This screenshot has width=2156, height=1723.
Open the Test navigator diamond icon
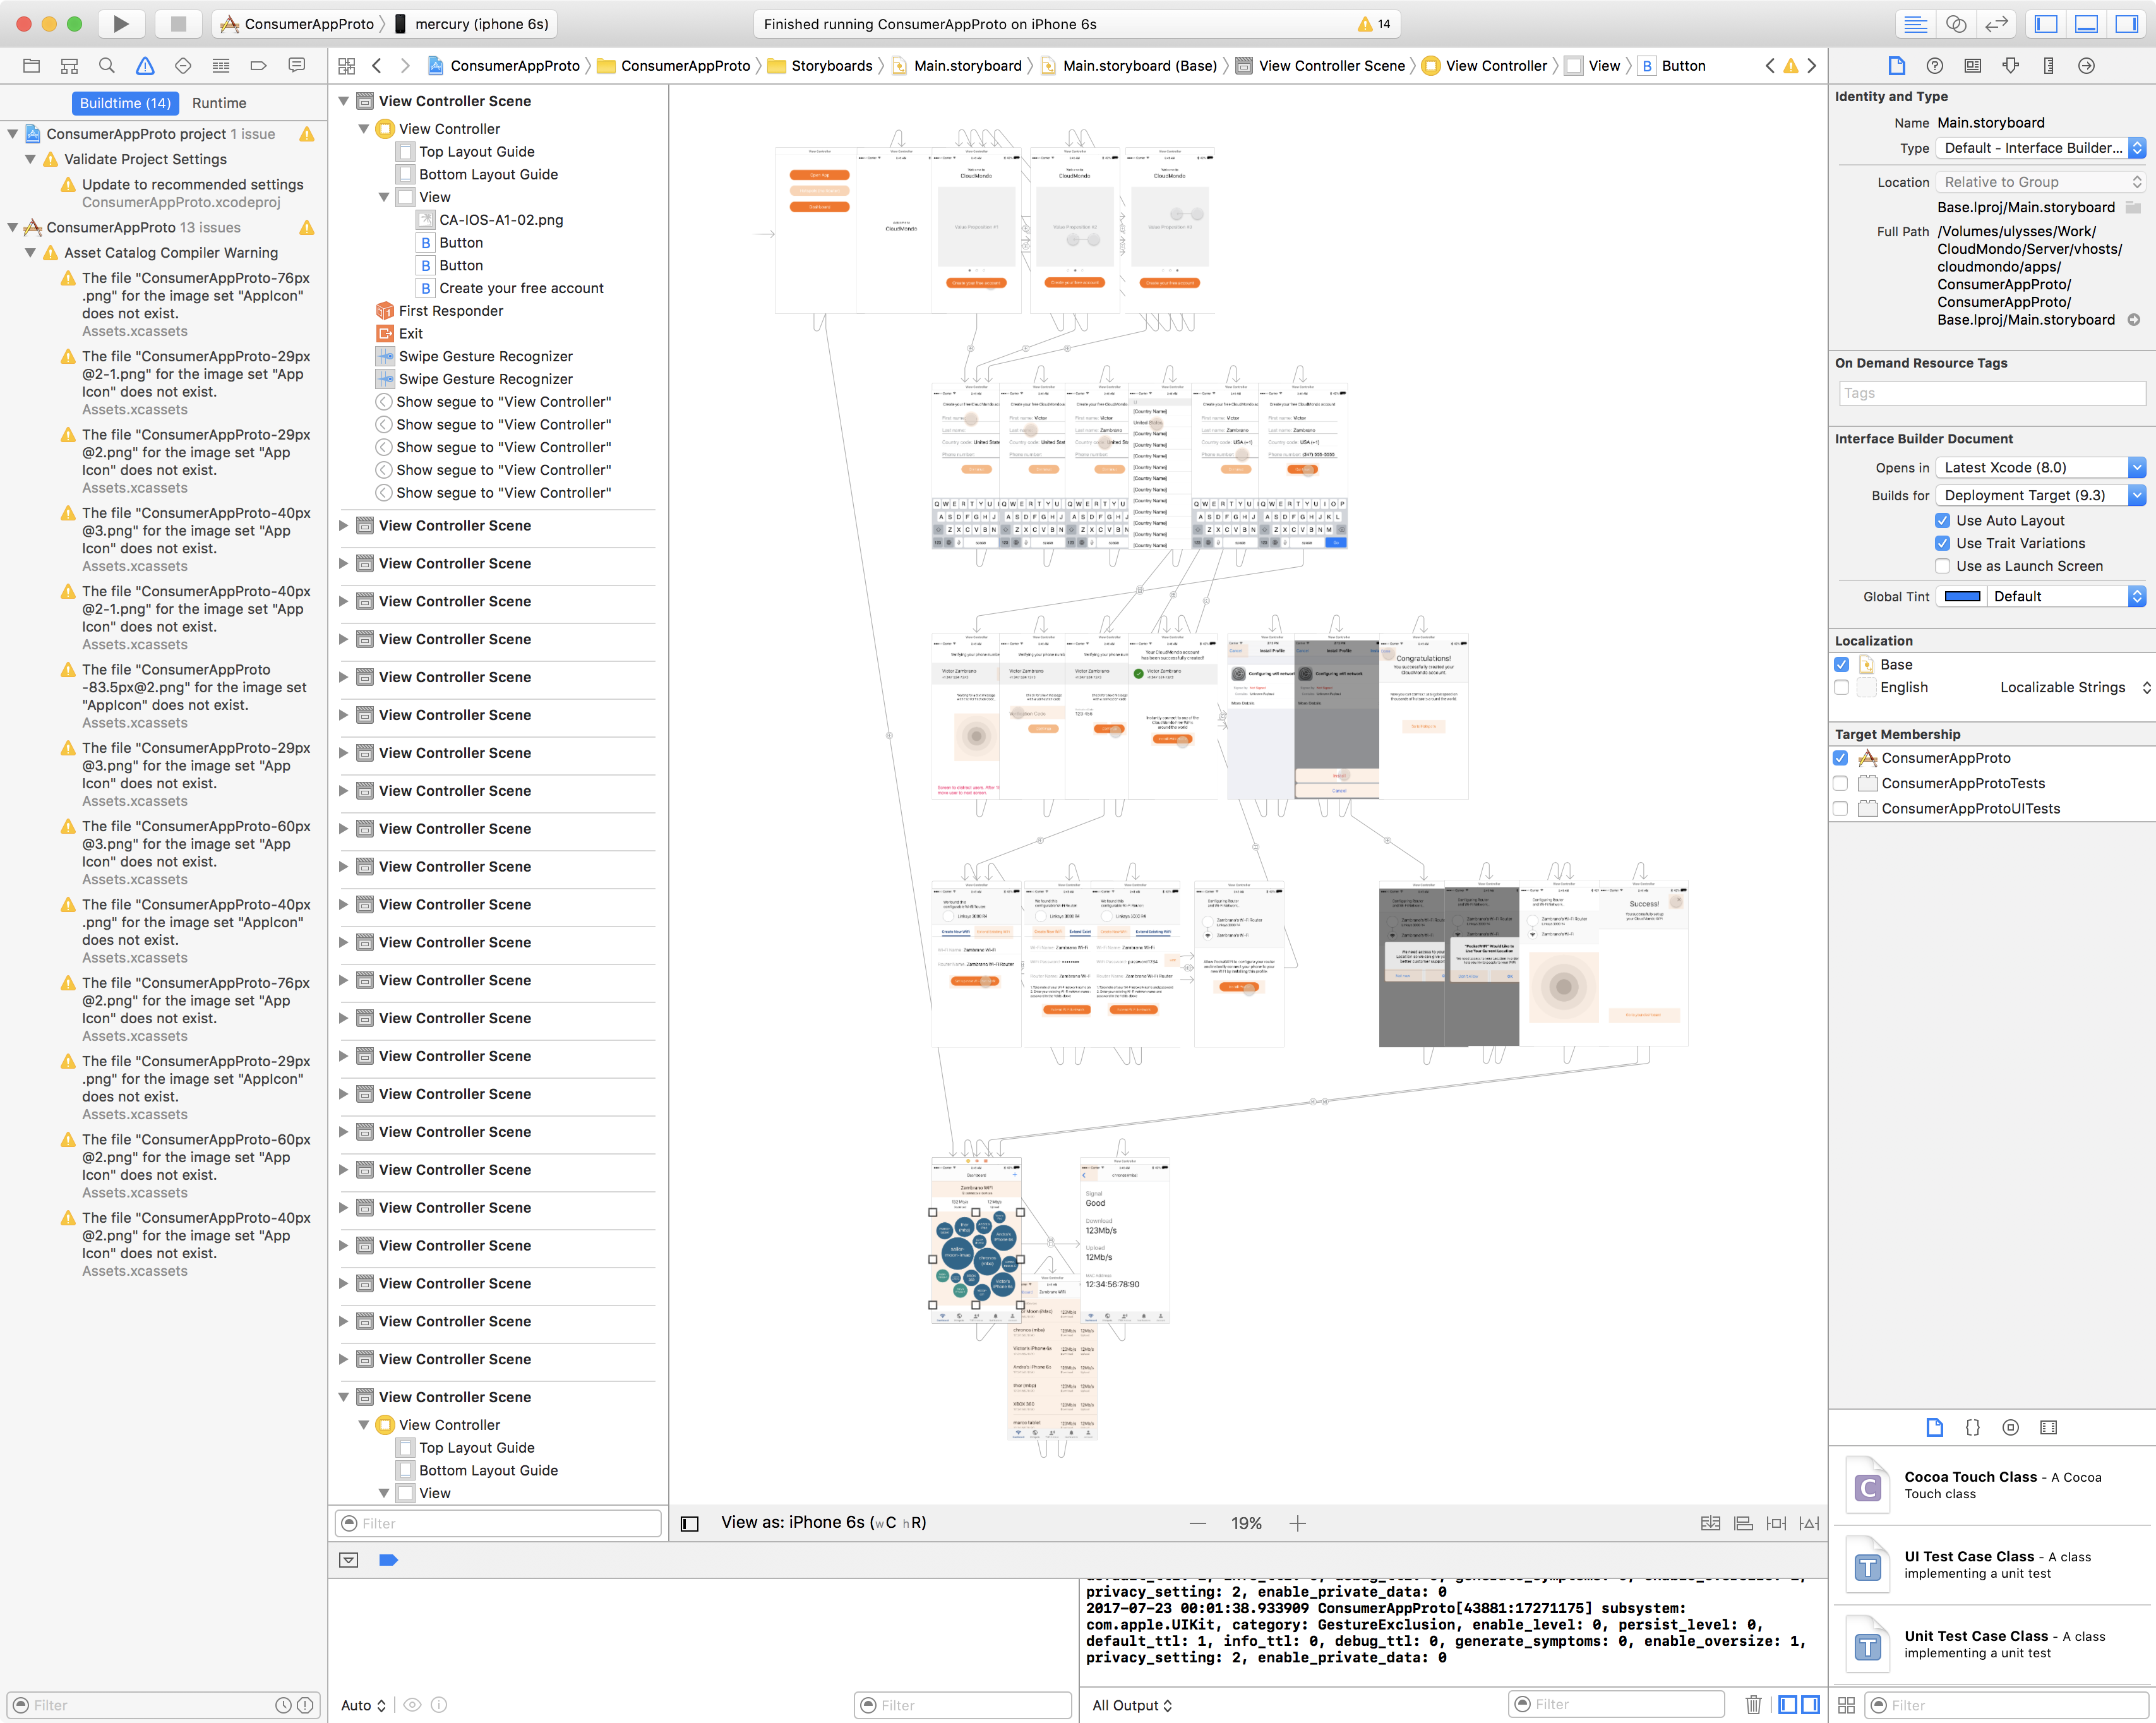(x=183, y=66)
